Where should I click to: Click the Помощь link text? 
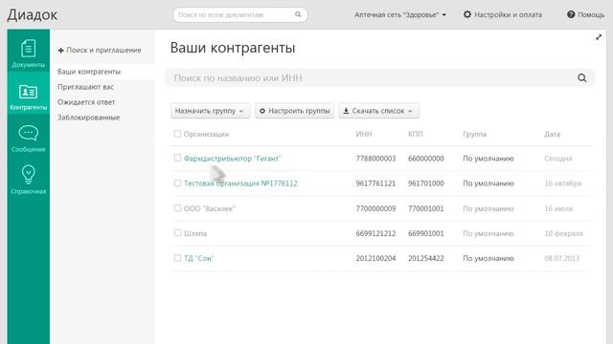[x=591, y=15]
